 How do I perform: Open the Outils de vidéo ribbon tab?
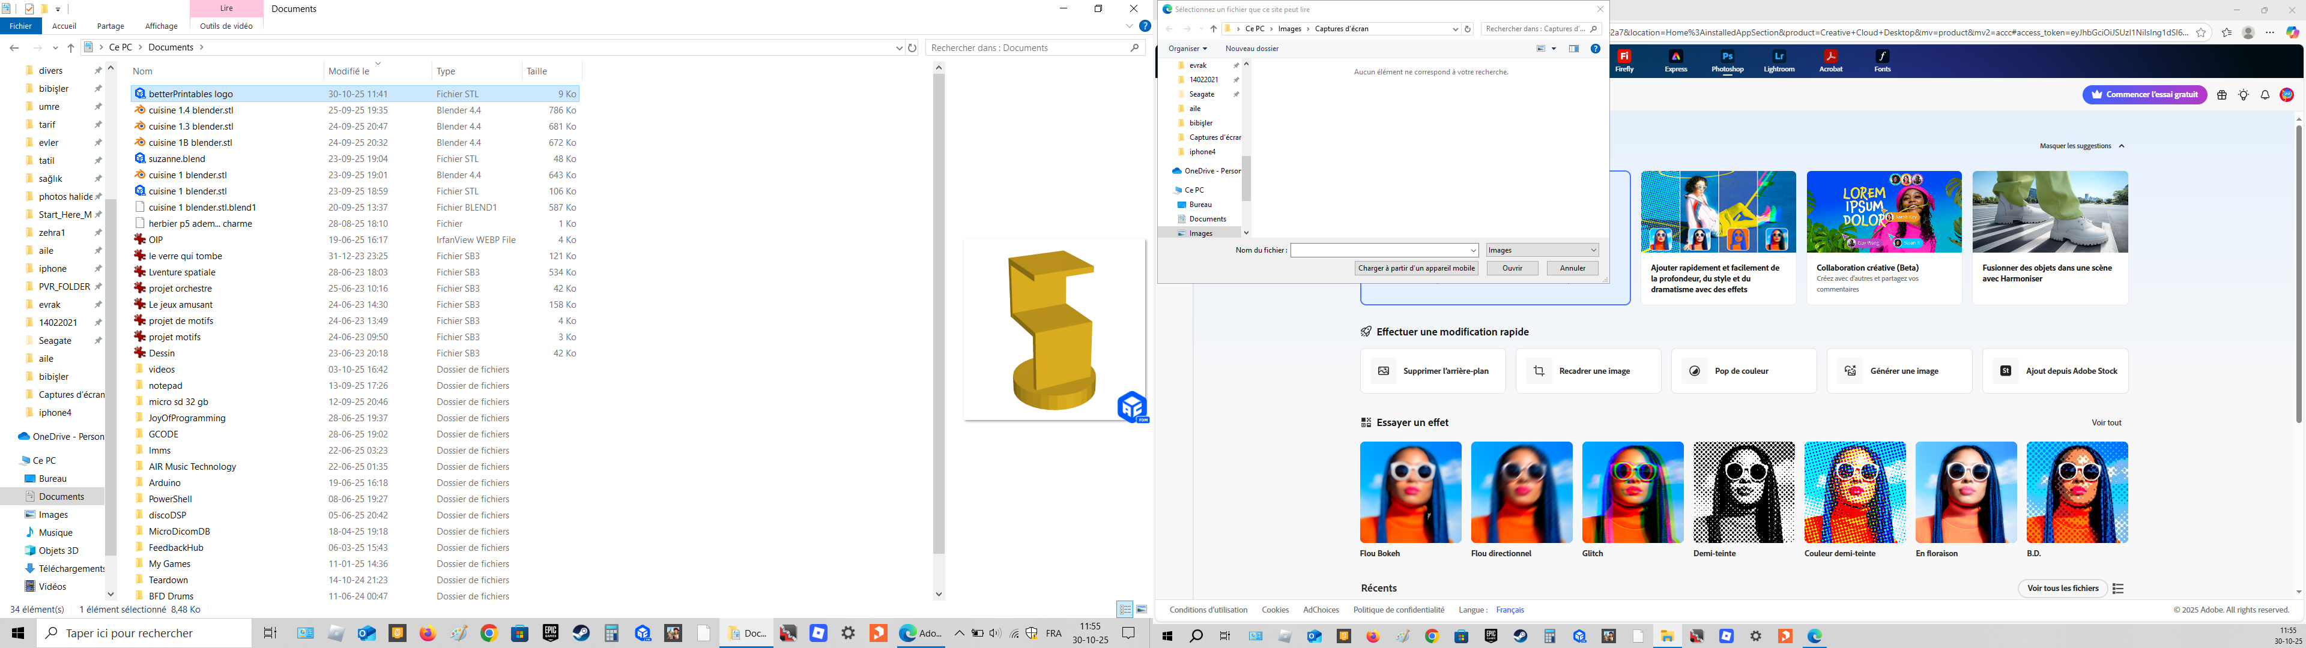226,26
